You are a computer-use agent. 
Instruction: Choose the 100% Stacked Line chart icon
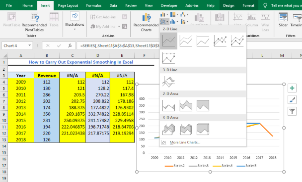click(203, 41)
